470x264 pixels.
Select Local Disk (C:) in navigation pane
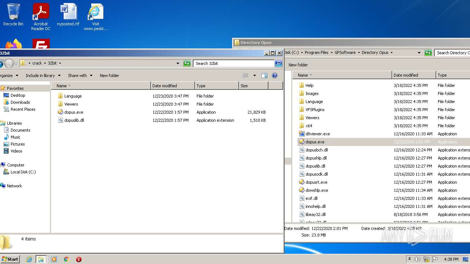pyautogui.click(x=23, y=172)
